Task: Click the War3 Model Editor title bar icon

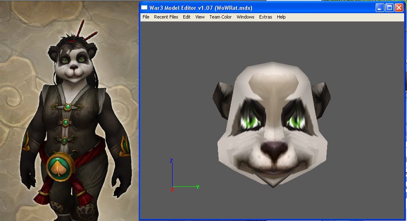Action: [144, 7]
